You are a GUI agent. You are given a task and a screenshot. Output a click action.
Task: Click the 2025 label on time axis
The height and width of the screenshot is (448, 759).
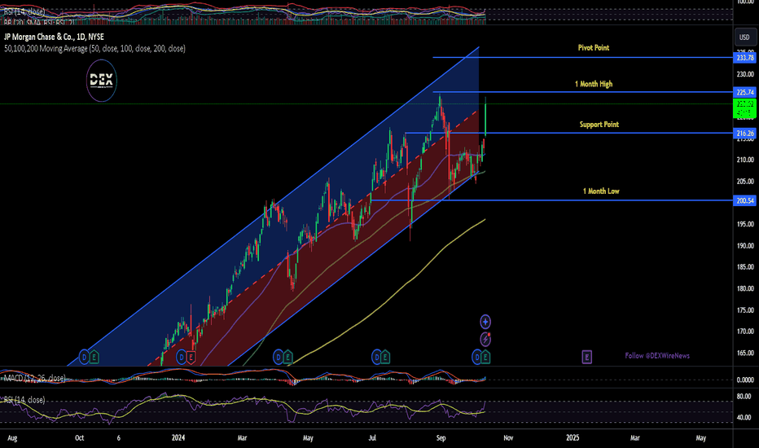[573, 438]
